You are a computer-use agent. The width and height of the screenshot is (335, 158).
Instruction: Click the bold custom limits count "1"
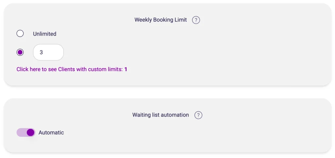click(x=126, y=69)
